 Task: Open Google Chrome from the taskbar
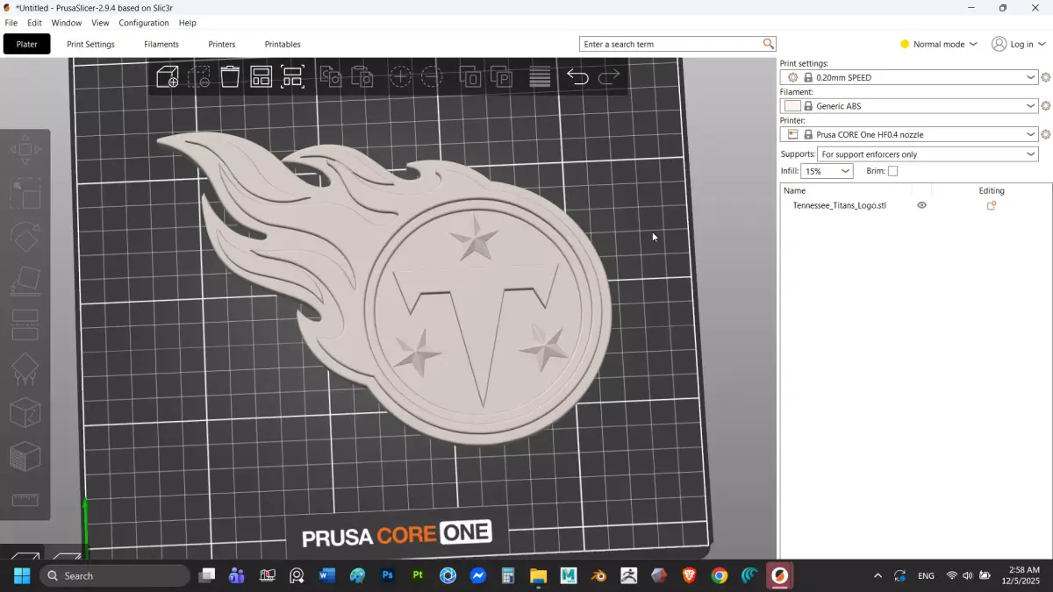pos(720,575)
